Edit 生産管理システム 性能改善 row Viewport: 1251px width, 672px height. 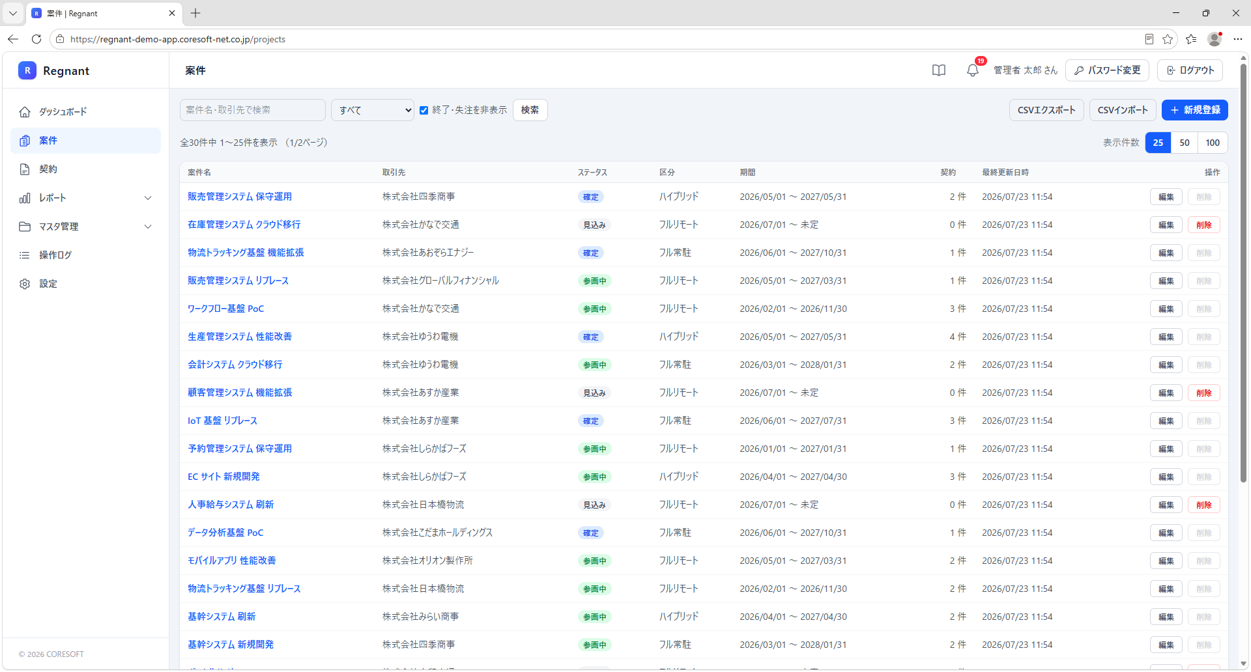tap(1166, 337)
